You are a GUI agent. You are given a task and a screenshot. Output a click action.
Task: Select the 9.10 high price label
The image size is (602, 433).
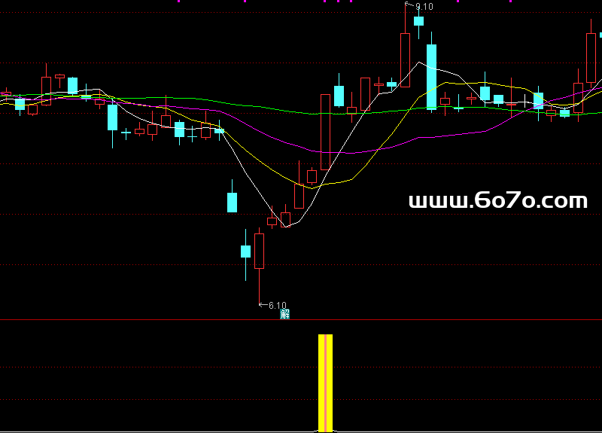point(424,7)
